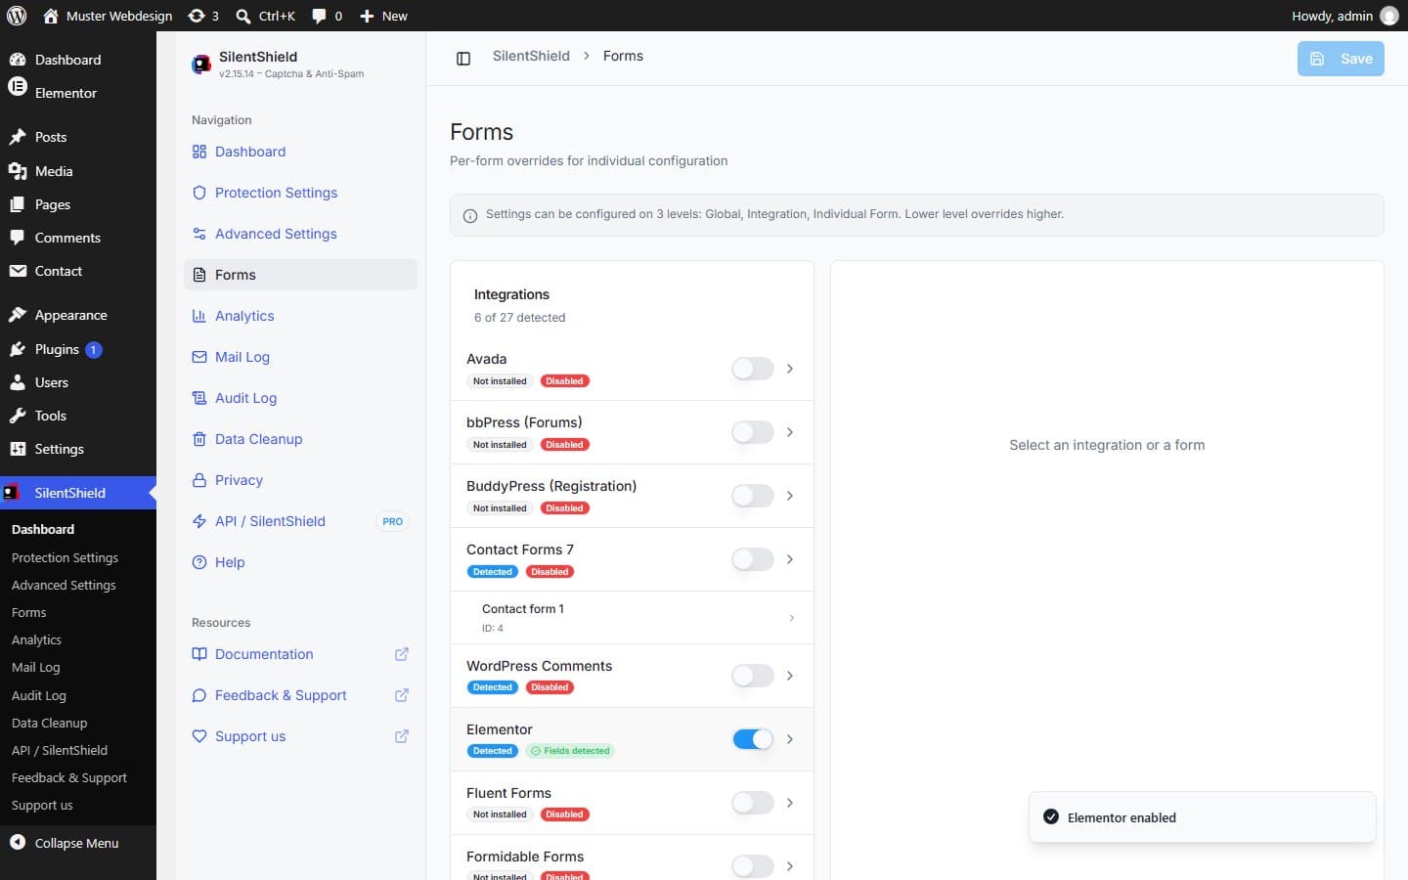The height and width of the screenshot is (880, 1408).
Task: Click the Collapse Menu arrow icon
Action: 18,842
